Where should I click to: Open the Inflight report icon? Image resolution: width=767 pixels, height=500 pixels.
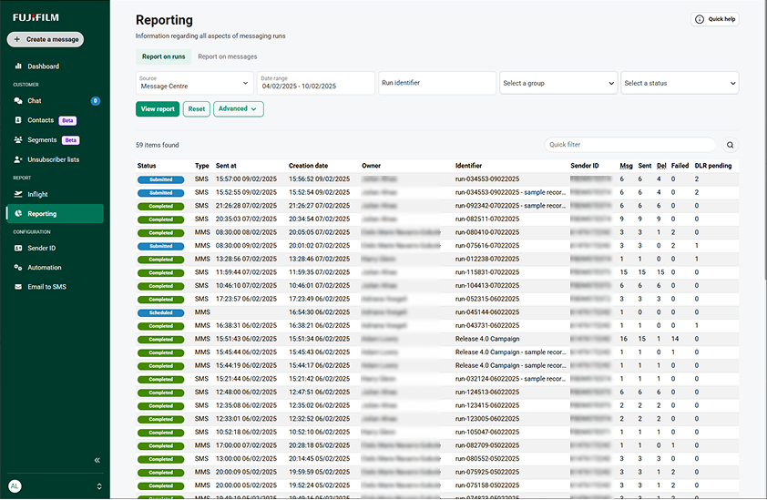coord(18,195)
